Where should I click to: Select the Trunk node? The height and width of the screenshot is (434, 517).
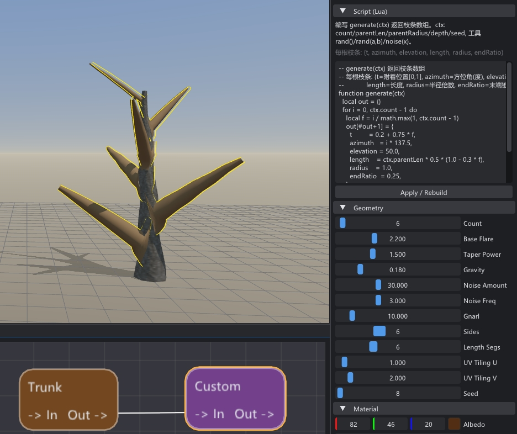coord(68,399)
